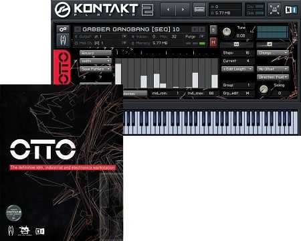Open the Edit Length dropdown
Screen dimensions: 301x241
pyautogui.click(x=237, y=69)
